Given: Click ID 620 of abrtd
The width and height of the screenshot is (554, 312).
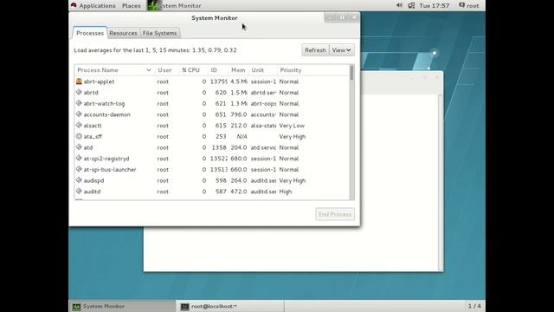Looking at the screenshot, I should pyautogui.click(x=221, y=93).
